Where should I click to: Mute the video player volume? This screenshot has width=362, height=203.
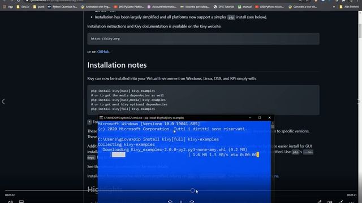point(11,202)
